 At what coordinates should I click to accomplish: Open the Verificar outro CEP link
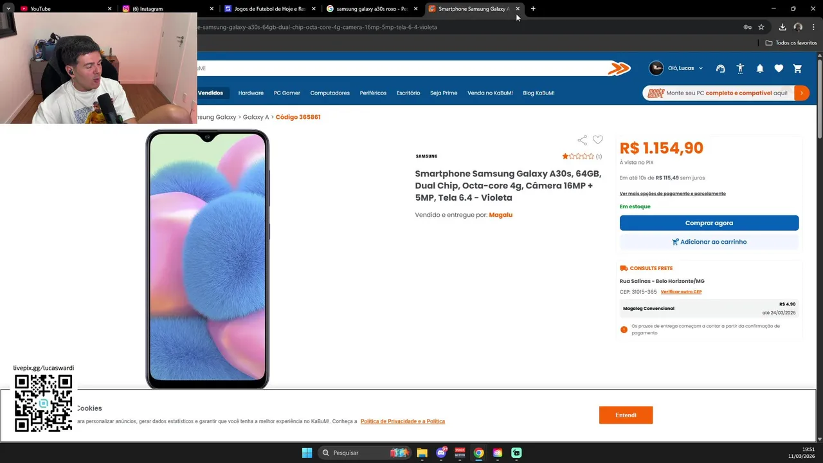pyautogui.click(x=681, y=292)
